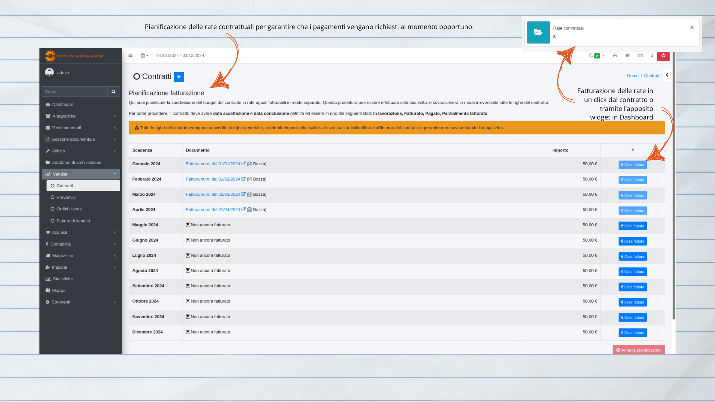
Task: Click Crea fattura for Novembre 2024
Action: point(632,318)
